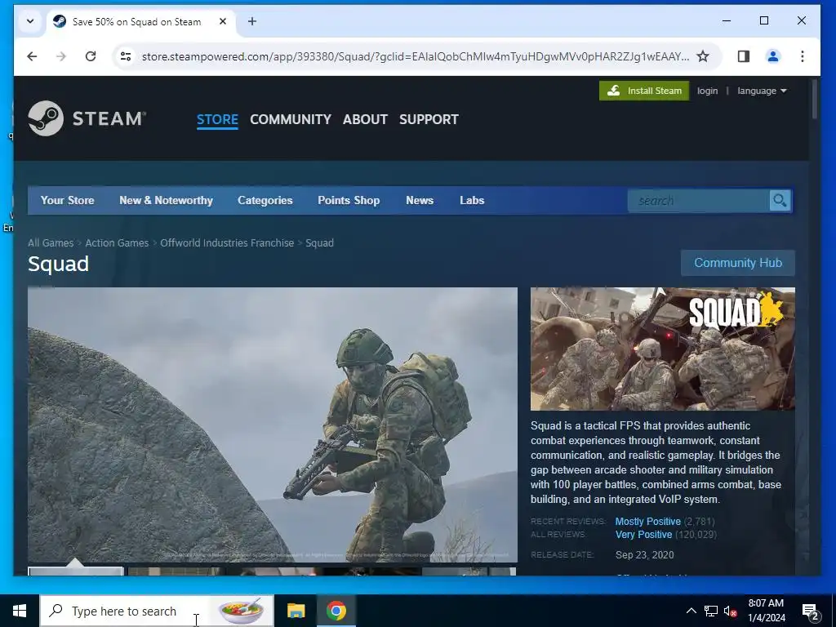Click the Steam search magnifier button
This screenshot has width=836, height=627.
tap(780, 201)
